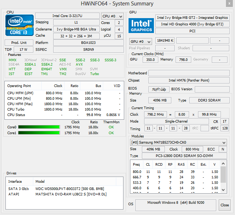Click the Mode Single-Channel field

point(176,121)
